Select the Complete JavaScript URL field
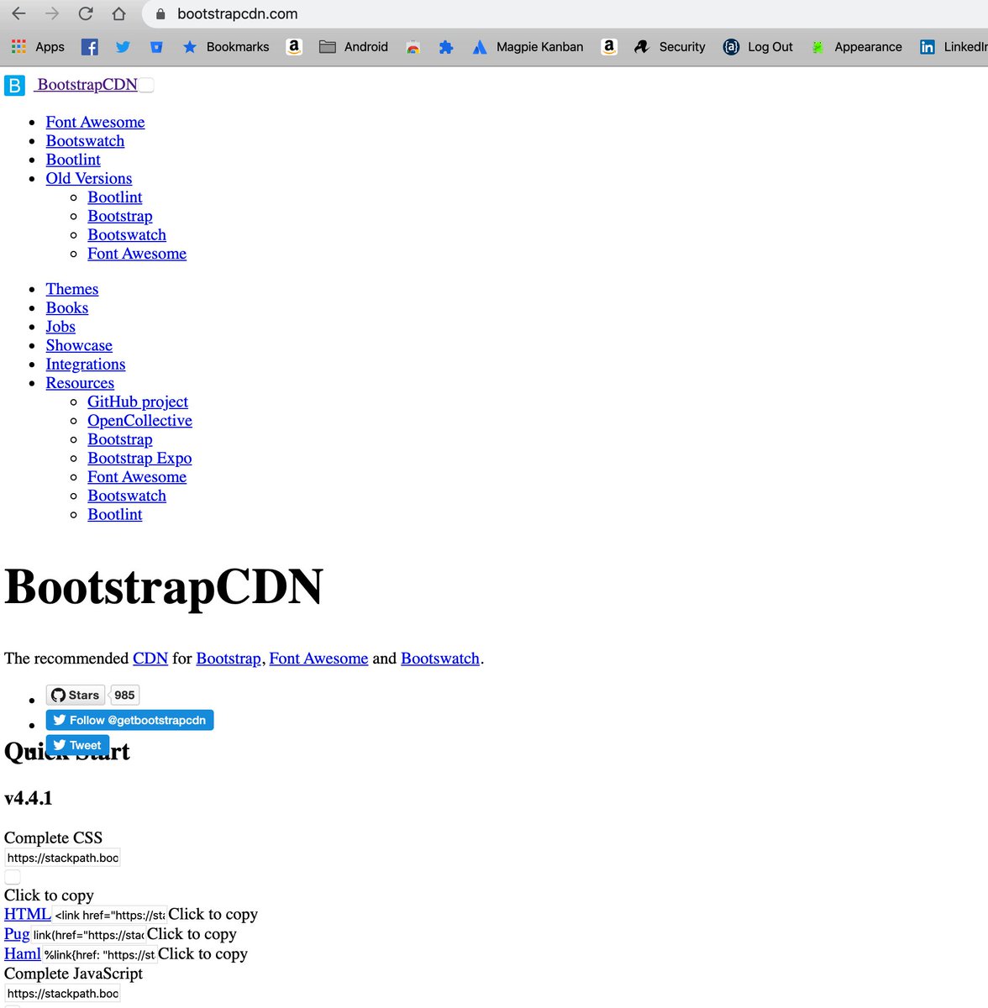This screenshot has width=988, height=1008. (62, 993)
